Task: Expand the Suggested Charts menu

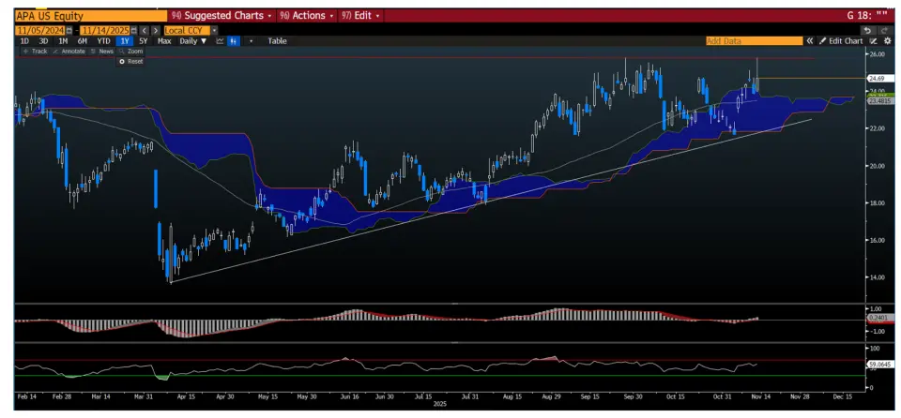Action: [x=221, y=16]
